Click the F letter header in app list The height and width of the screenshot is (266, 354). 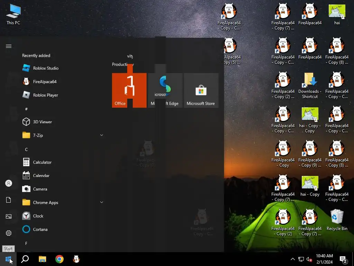point(26,243)
